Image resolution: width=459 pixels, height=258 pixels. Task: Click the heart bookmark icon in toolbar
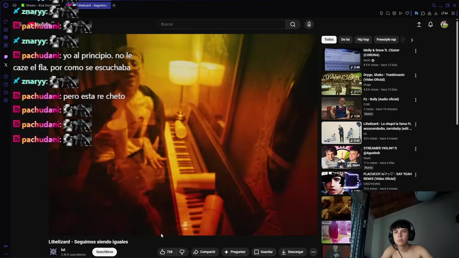(407, 13)
